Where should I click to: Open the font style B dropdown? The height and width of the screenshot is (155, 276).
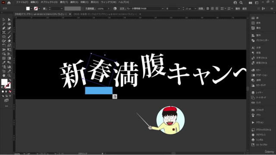pyautogui.click(x=179, y=9)
